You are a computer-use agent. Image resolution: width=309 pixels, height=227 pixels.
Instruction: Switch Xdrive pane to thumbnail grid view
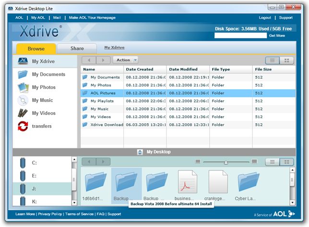coord(286,60)
